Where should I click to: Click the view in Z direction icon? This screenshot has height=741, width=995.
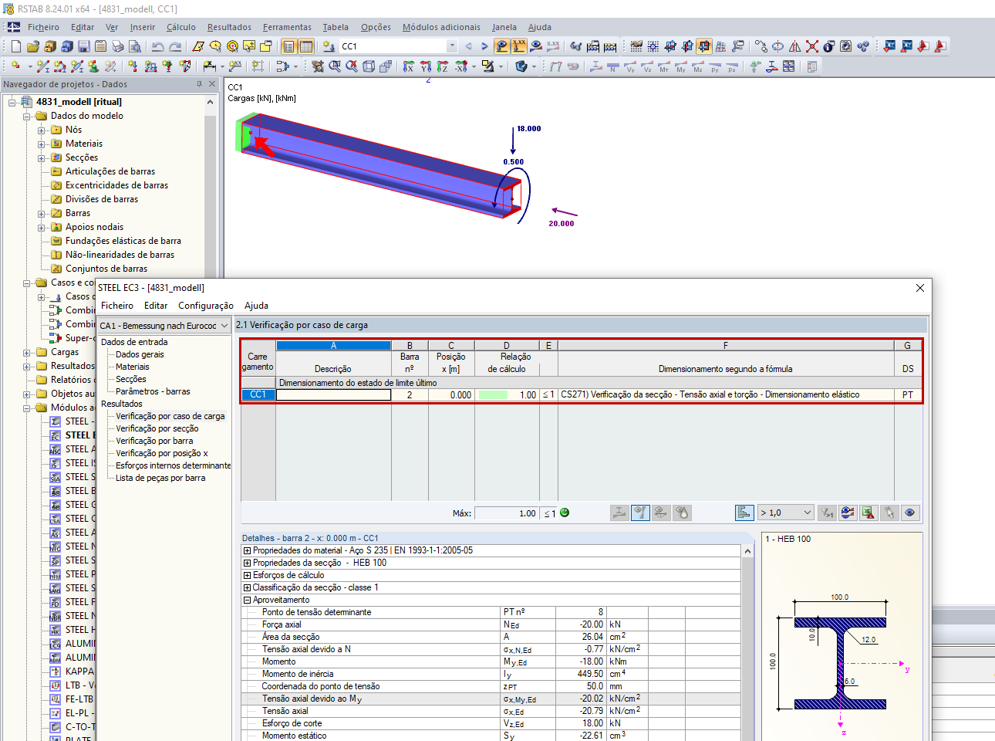443,66
